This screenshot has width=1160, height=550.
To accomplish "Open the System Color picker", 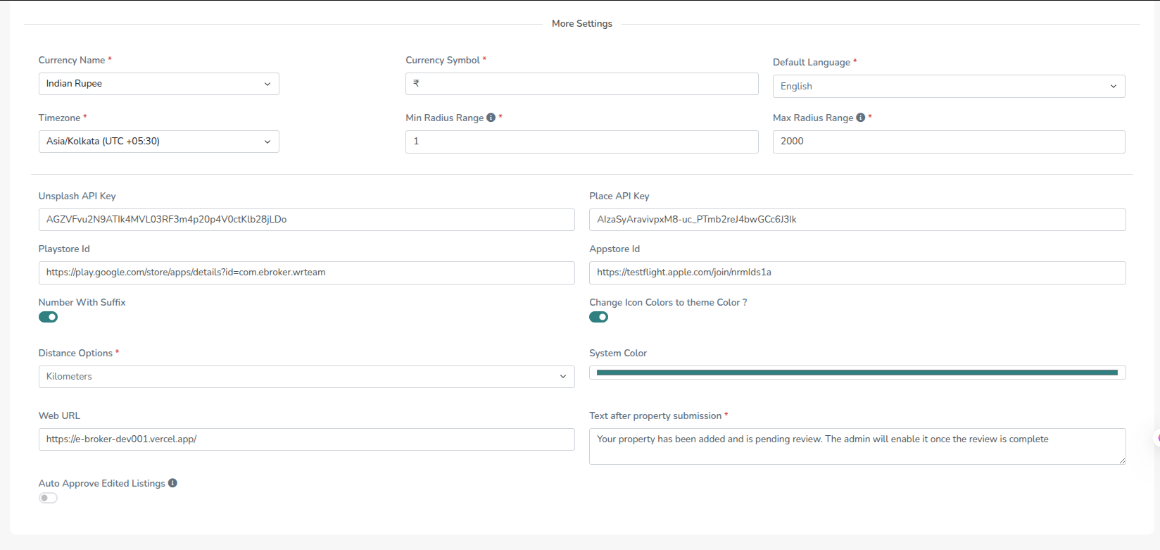I will 857,373.
